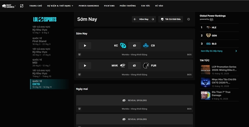The width and height of the screenshot is (249, 127).
Task: Click the MVK team logo
Action: point(123,66)
